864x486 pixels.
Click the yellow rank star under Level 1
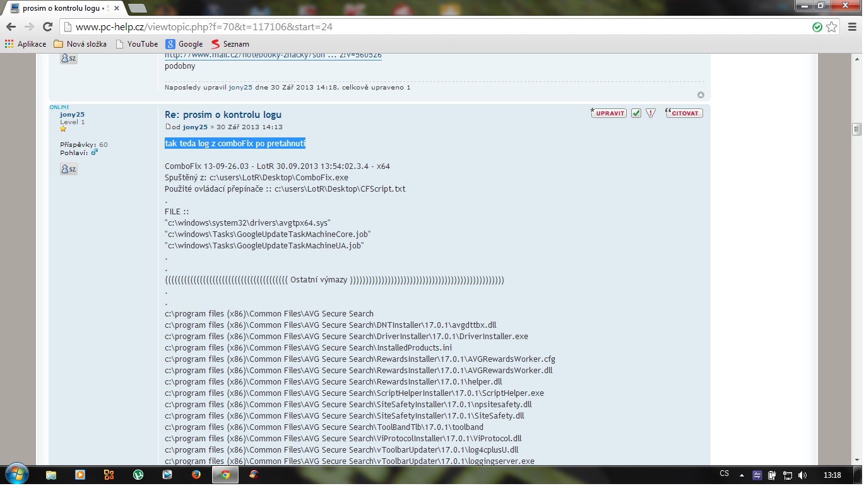63,129
